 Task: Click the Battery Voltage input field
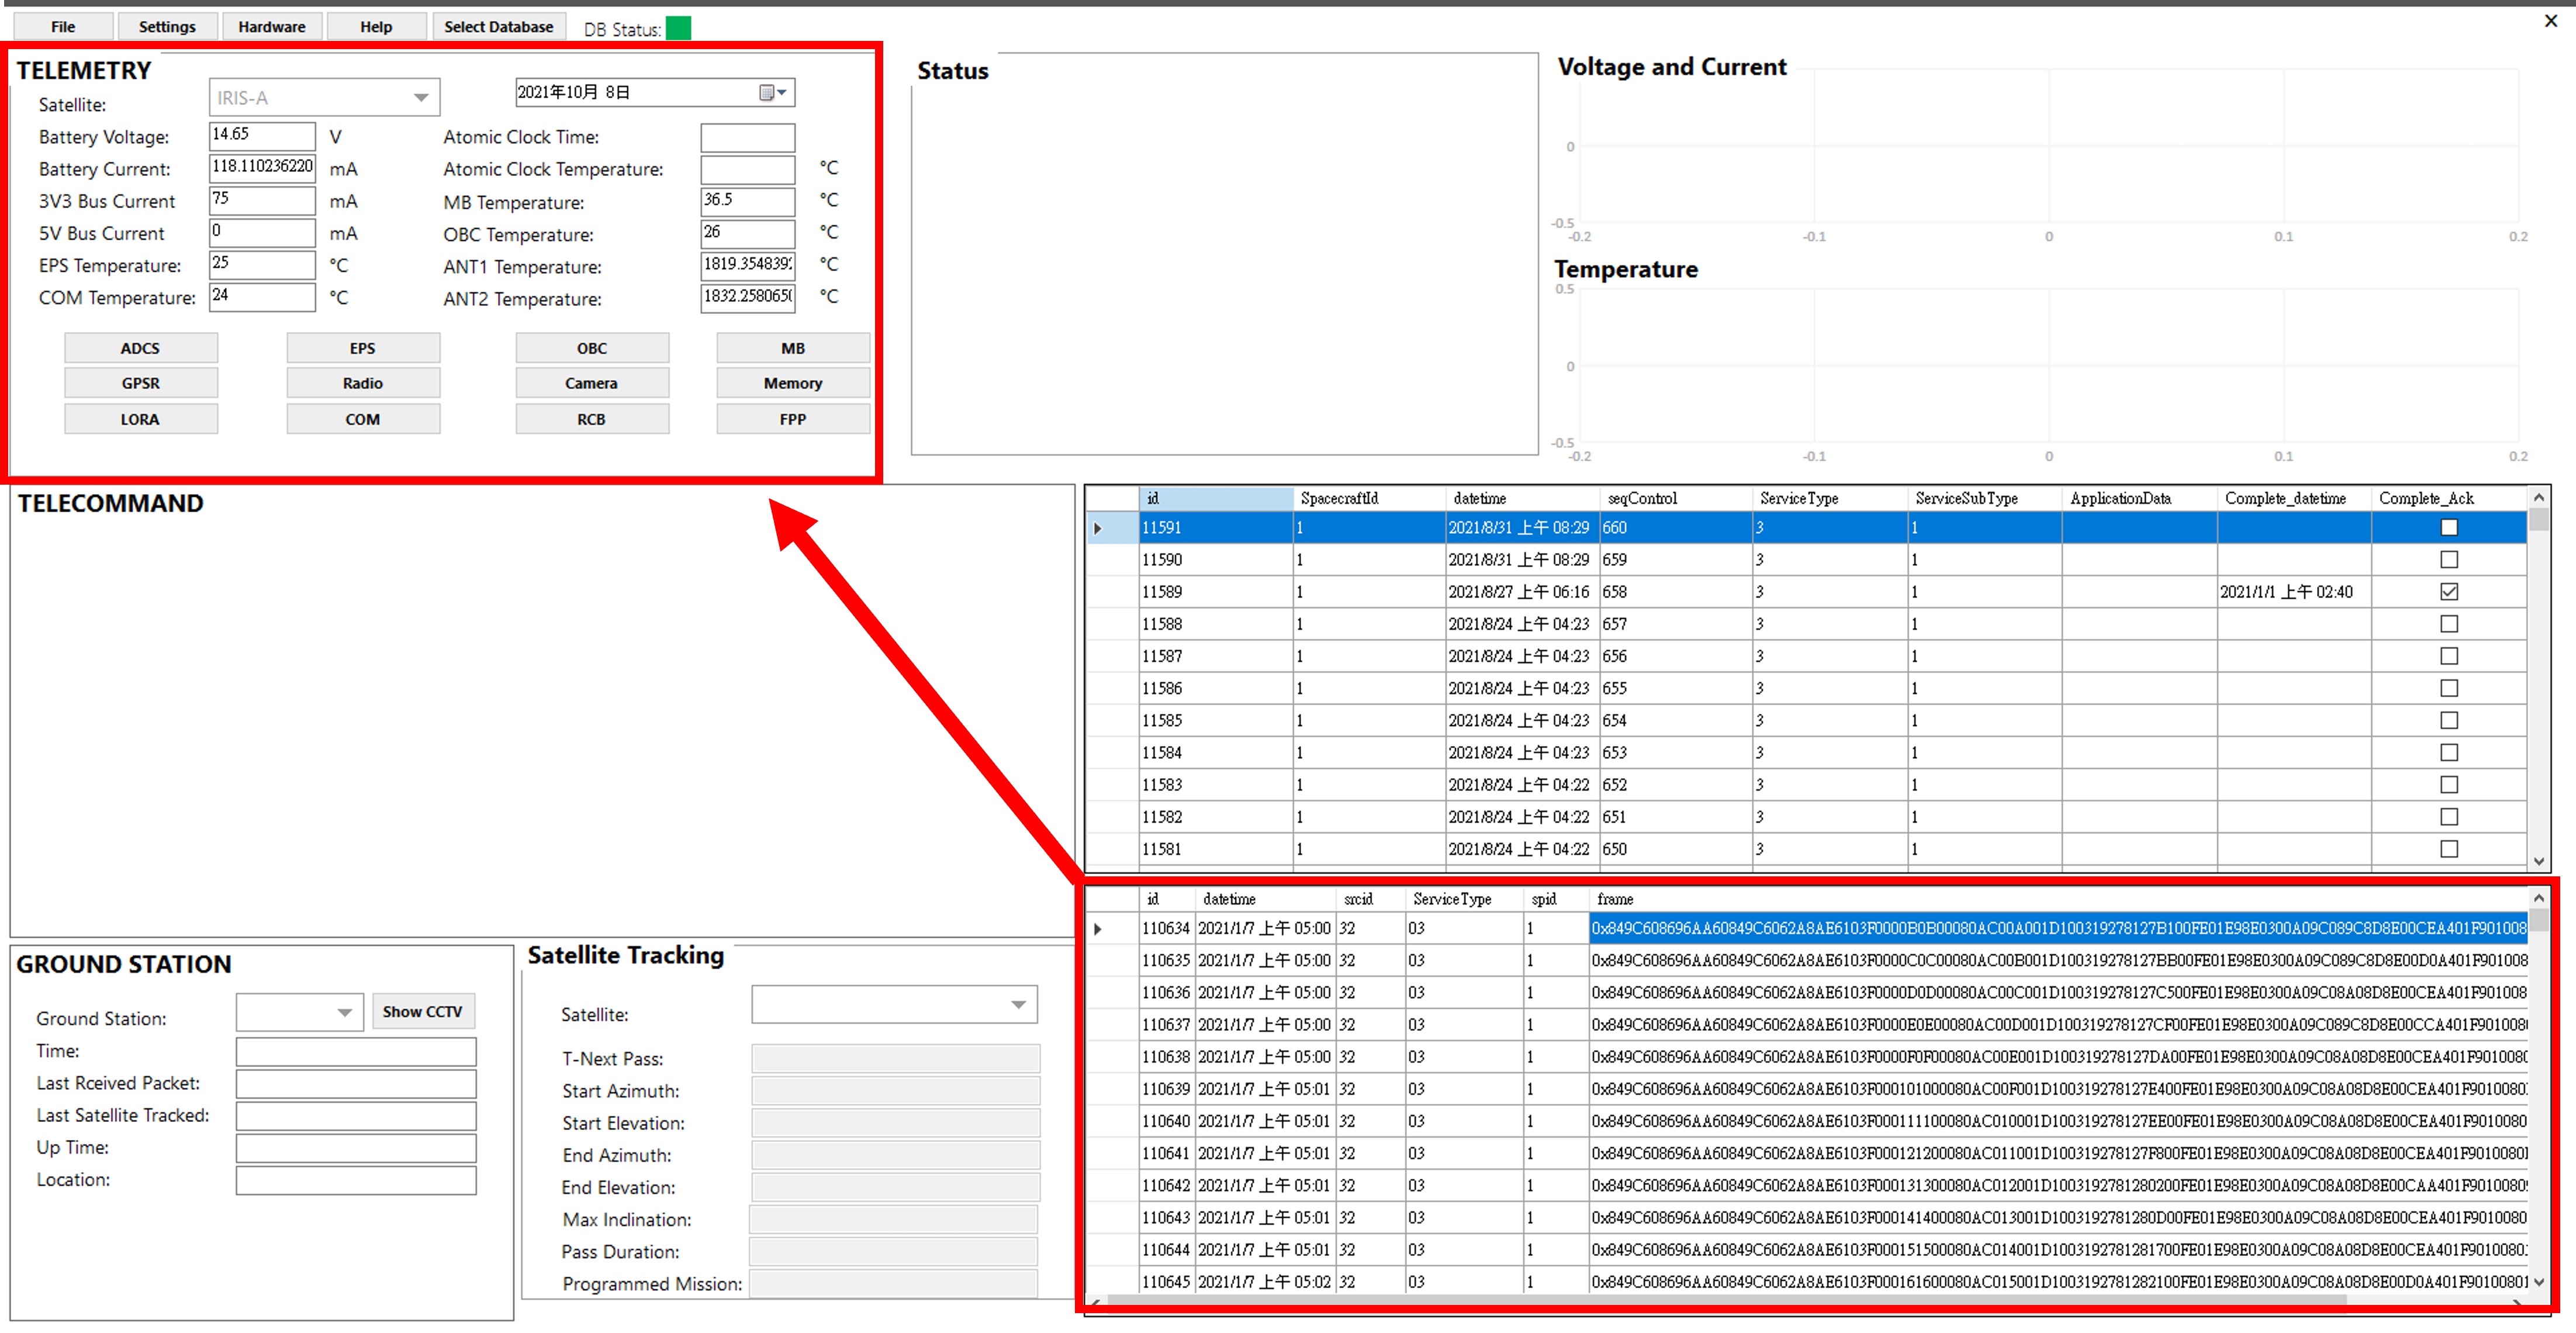262,135
